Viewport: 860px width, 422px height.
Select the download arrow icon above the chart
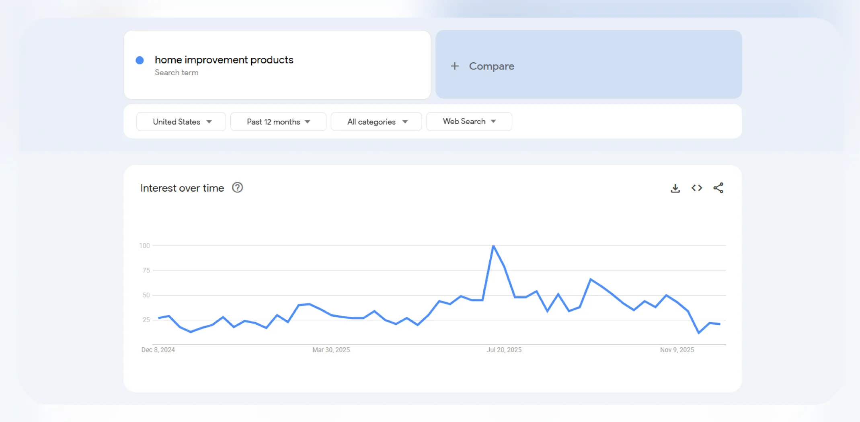(675, 187)
